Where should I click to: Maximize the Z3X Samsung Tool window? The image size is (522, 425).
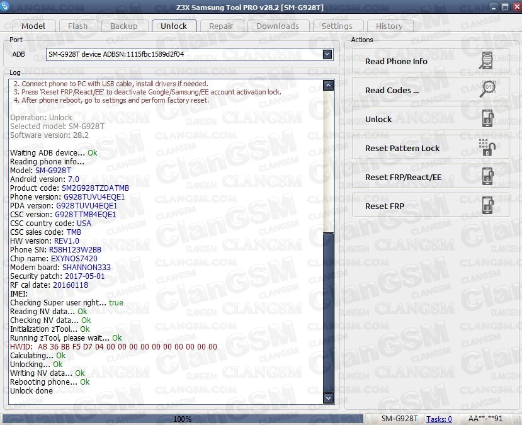pyautogui.click(x=505, y=7)
